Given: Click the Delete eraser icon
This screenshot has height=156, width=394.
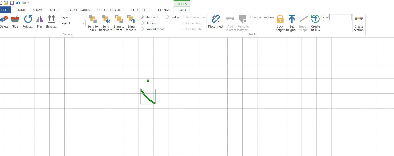Looking at the screenshot, I should 4,20.
